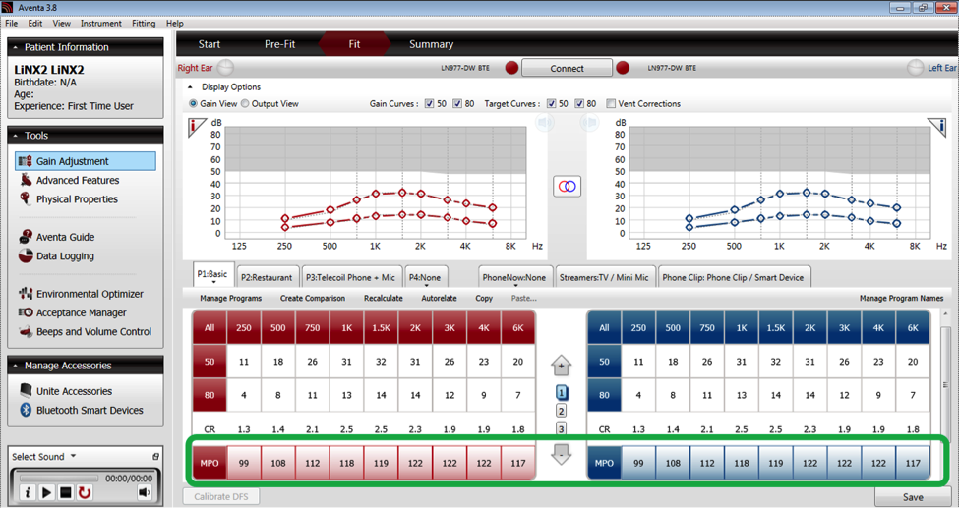Open the Data Logging icon
This screenshot has width=959, height=508.
point(26,255)
